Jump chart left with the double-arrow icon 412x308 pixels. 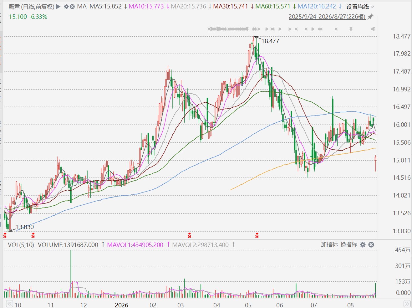click(10, 304)
